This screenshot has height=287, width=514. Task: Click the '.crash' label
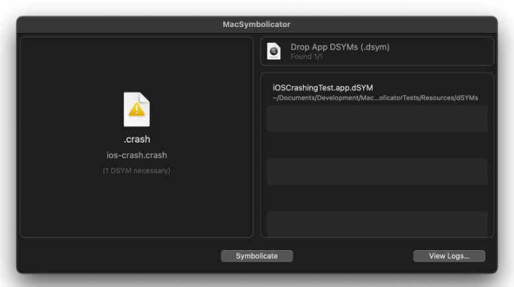(137, 139)
